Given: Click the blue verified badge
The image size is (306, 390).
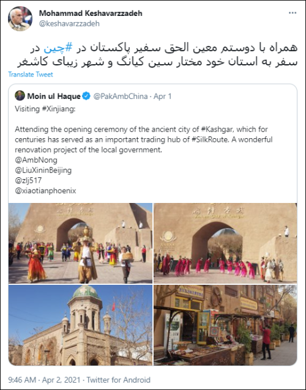Looking at the screenshot, I should tap(86, 96).
